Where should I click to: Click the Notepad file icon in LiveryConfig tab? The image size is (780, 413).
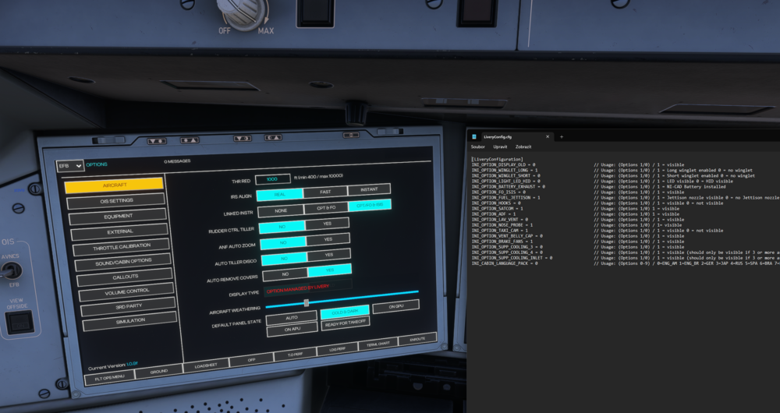(473, 136)
